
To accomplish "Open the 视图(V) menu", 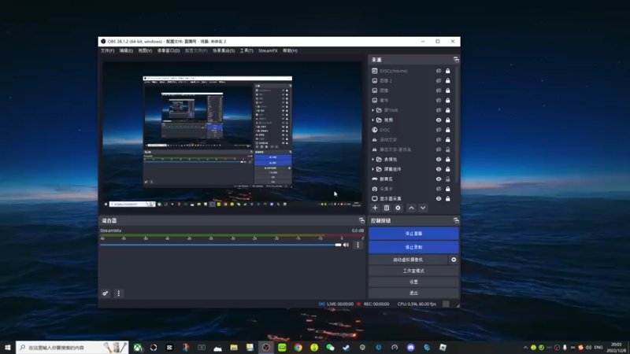I will [145, 51].
